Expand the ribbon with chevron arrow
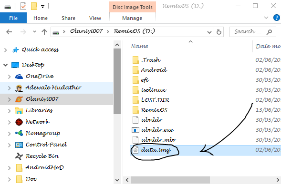The width and height of the screenshot is (281, 184). (266, 18)
